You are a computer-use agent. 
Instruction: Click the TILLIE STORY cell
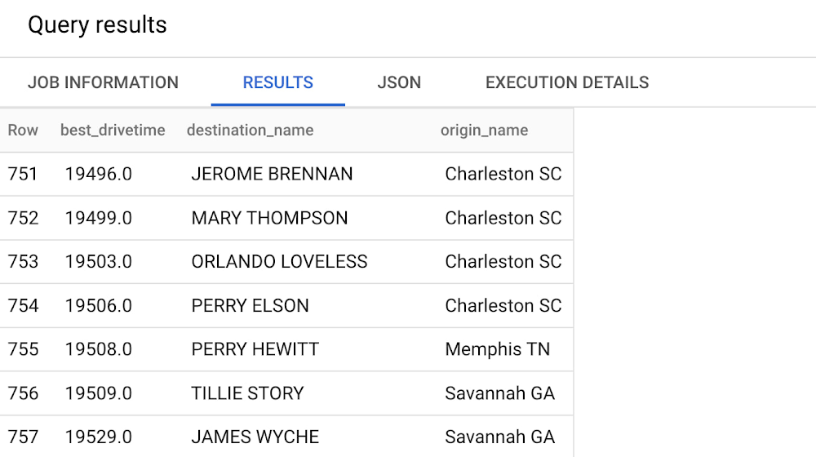(x=247, y=393)
